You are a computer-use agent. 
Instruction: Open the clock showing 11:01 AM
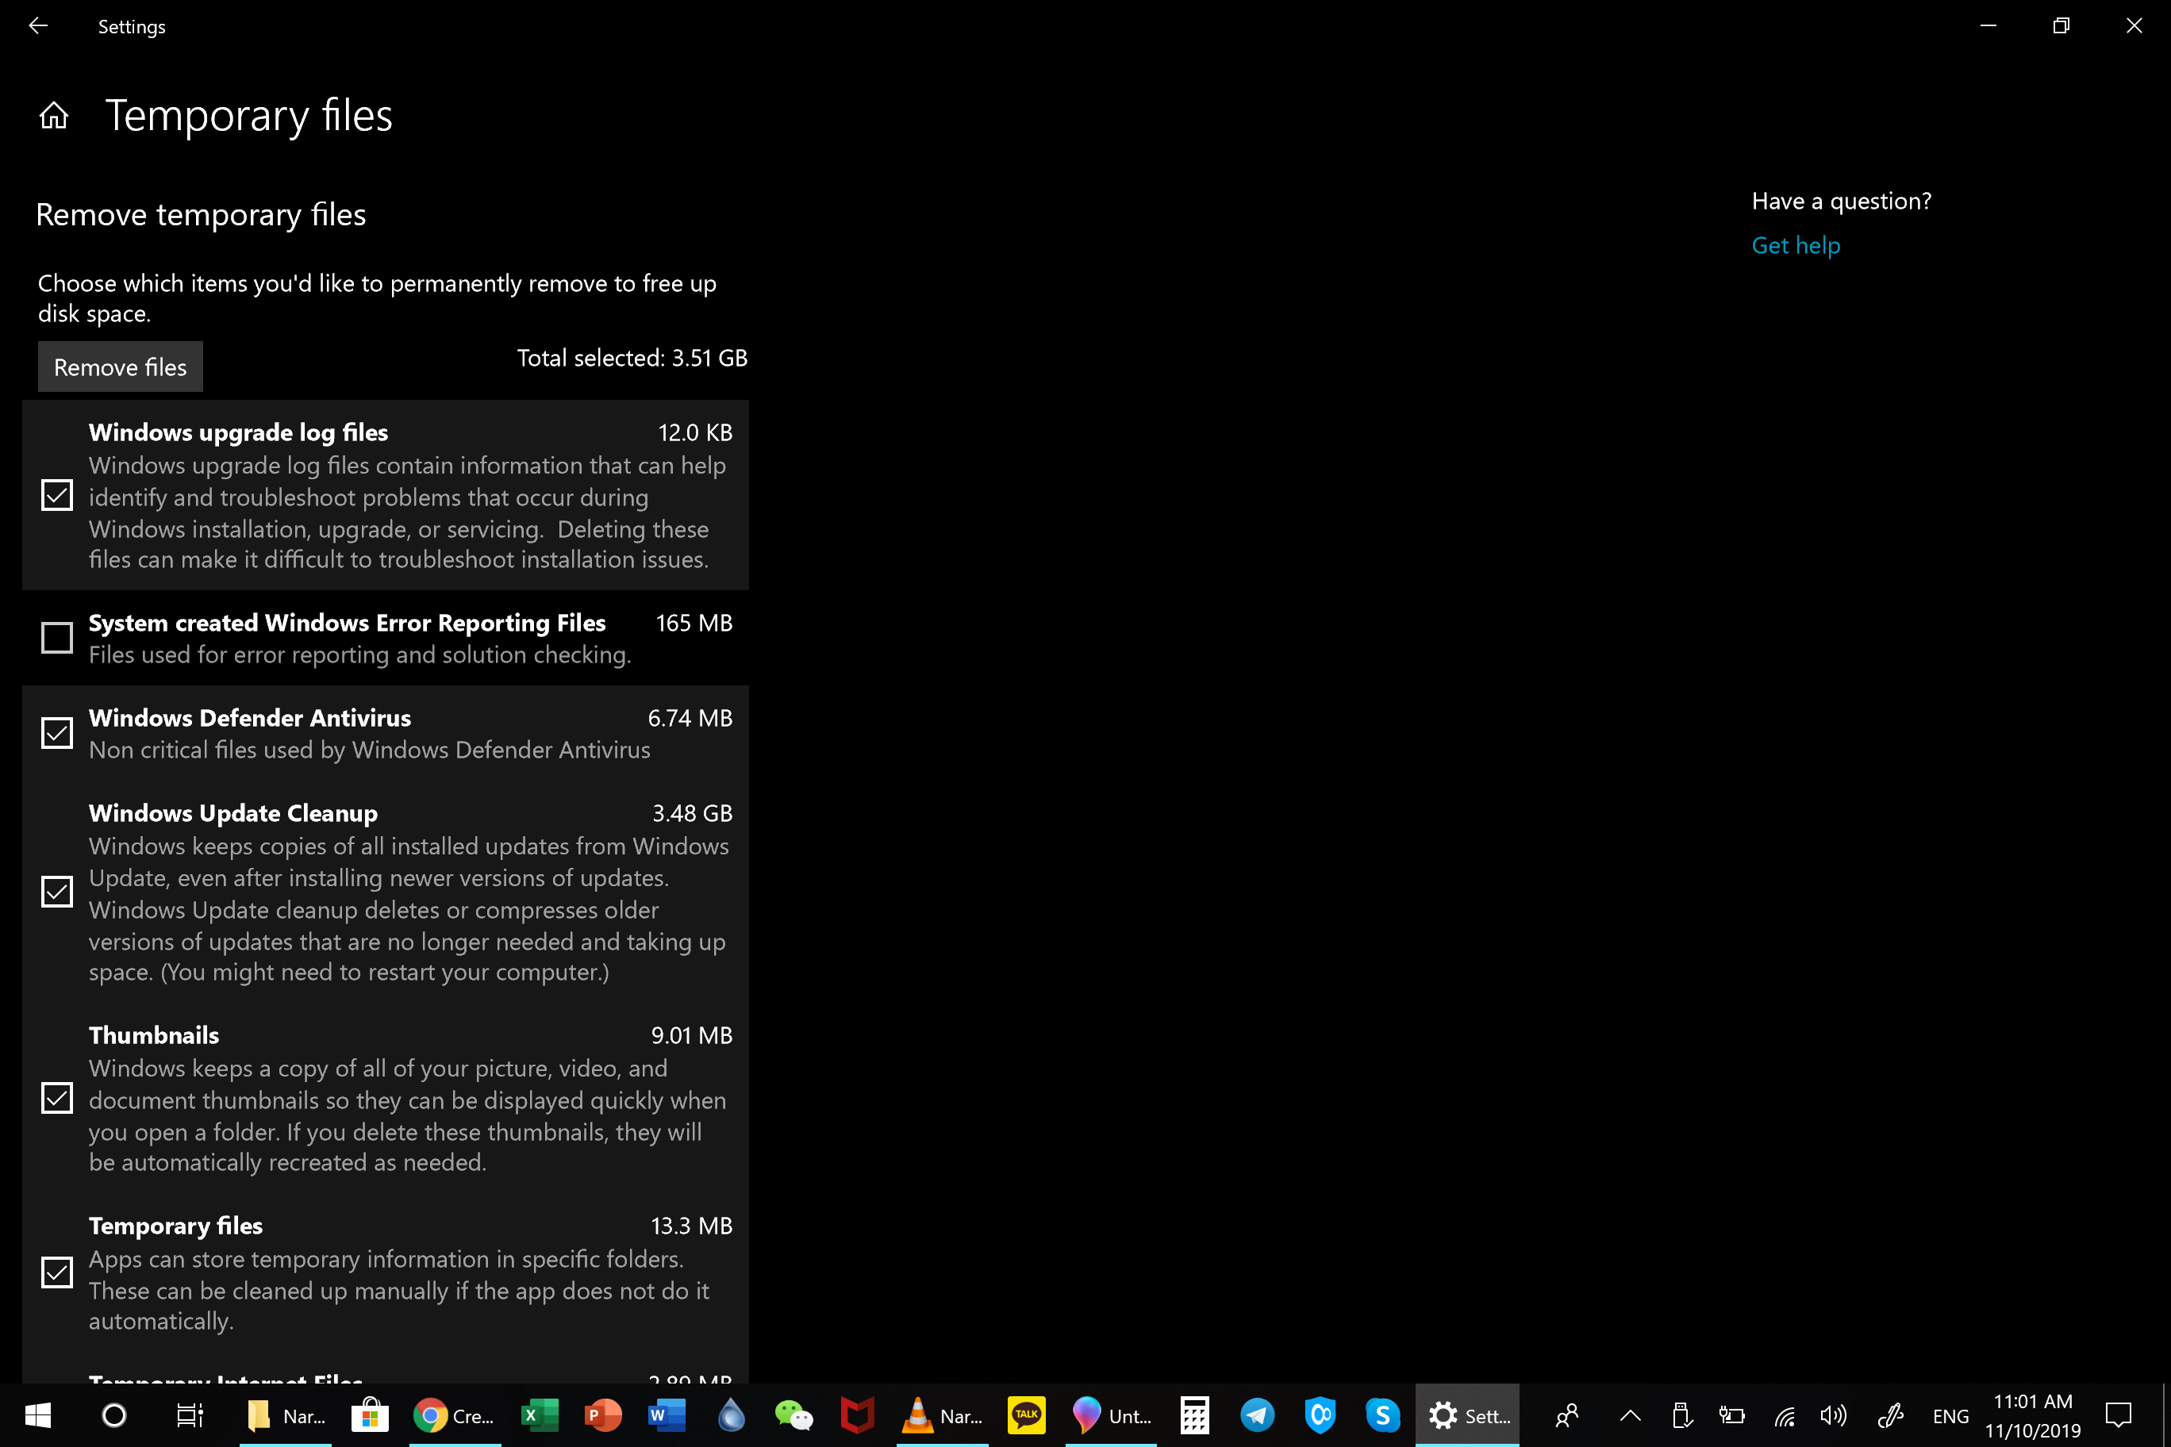pos(2033,1415)
